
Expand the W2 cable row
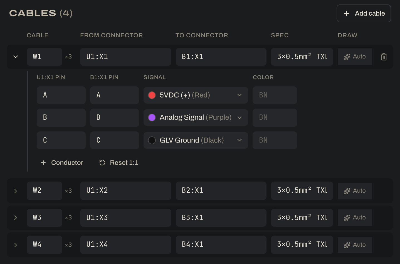point(16,191)
